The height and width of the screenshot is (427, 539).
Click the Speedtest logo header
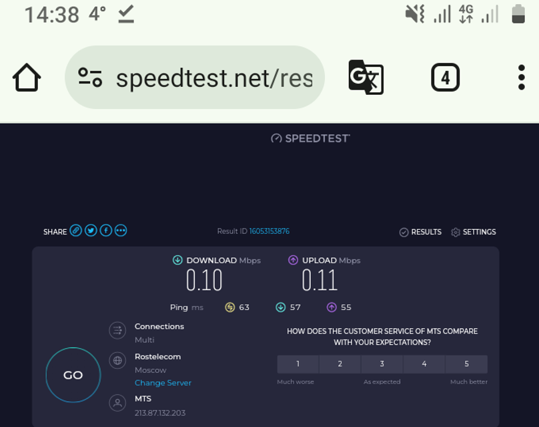tap(310, 138)
